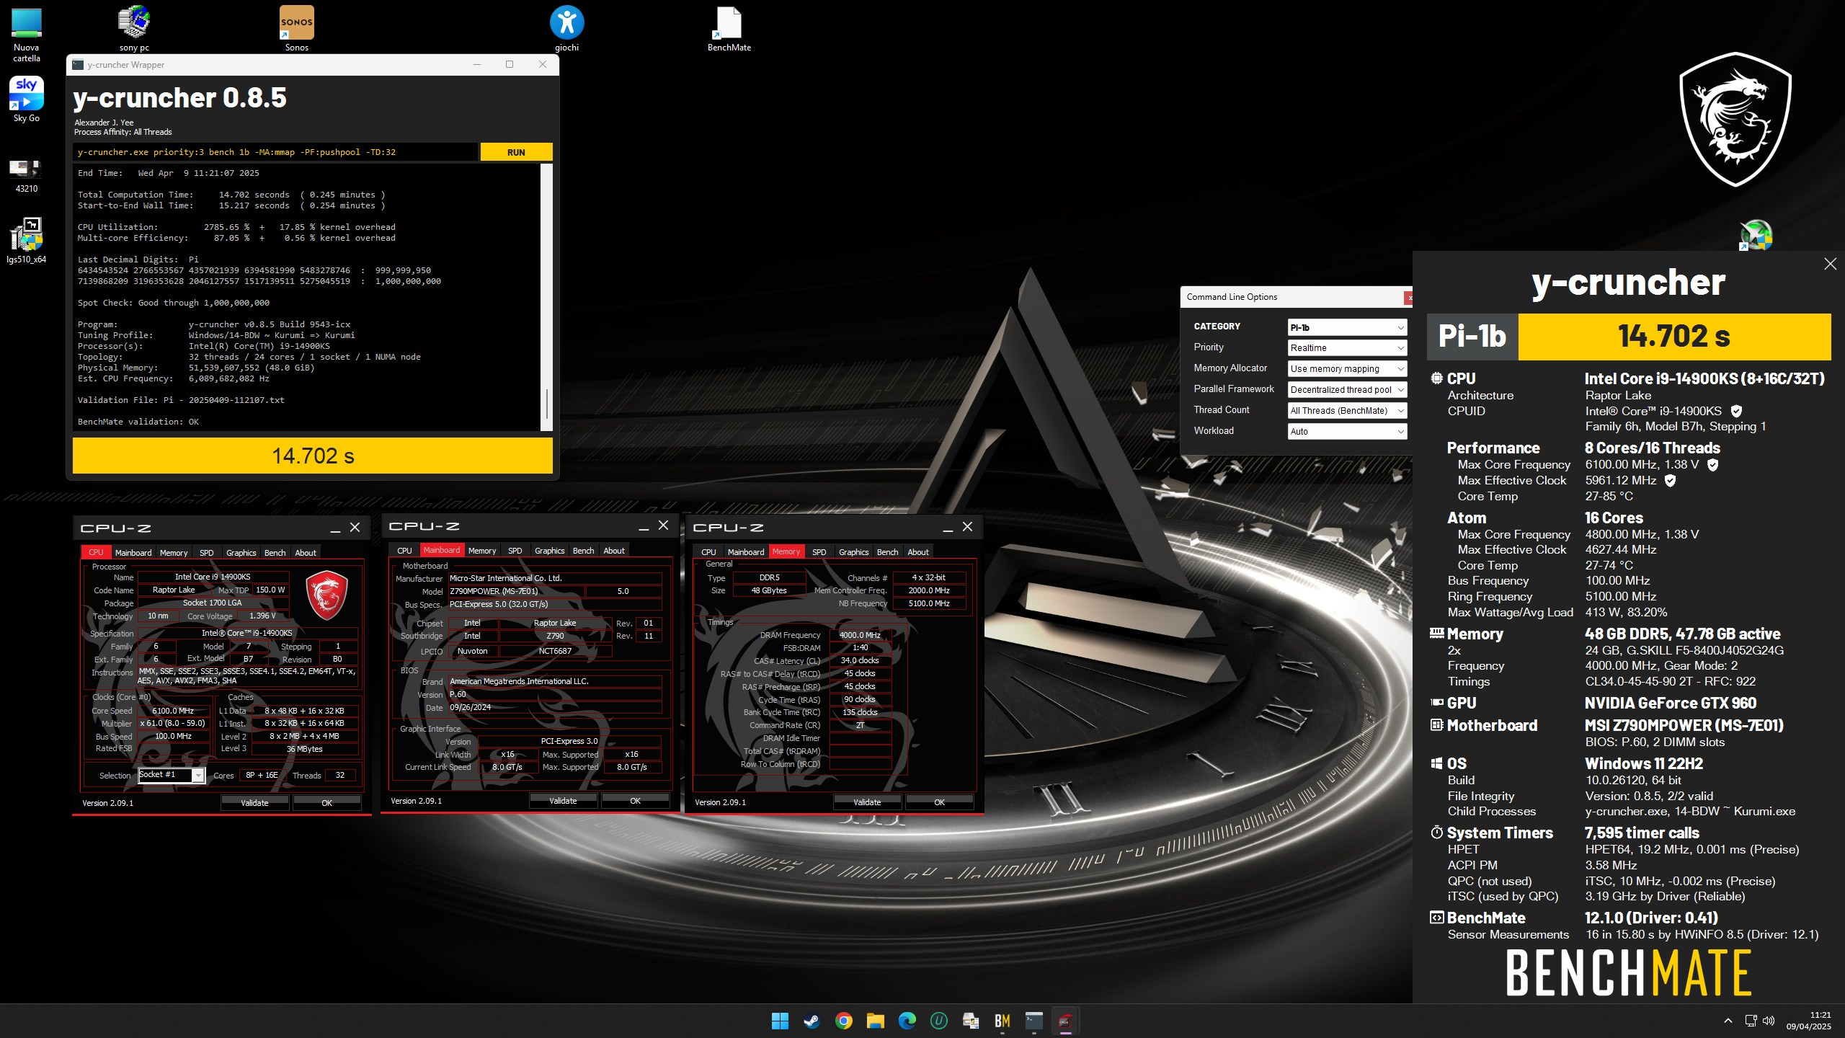Image resolution: width=1845 pixels, height=1038 pixels.
Task: Open the Nuova cartella desktop folder
Action: coord(27,35)
